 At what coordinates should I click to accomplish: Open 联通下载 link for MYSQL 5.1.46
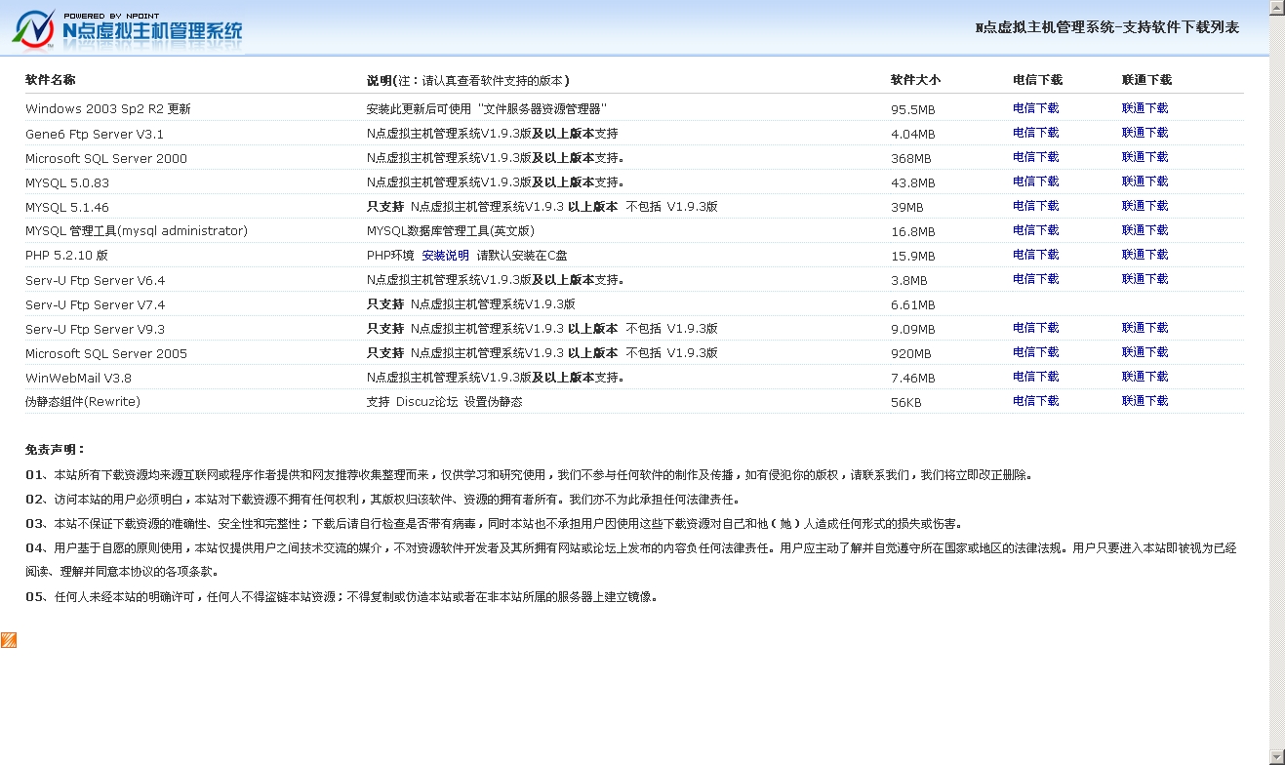click(1144, 206)
